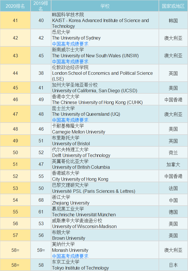Screen dimensions: 188x271
Task: Click 浙江大学 Chinese name
Action: click(61, 197)
